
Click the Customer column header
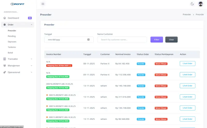pyautogui.click(x=105, y=54)
